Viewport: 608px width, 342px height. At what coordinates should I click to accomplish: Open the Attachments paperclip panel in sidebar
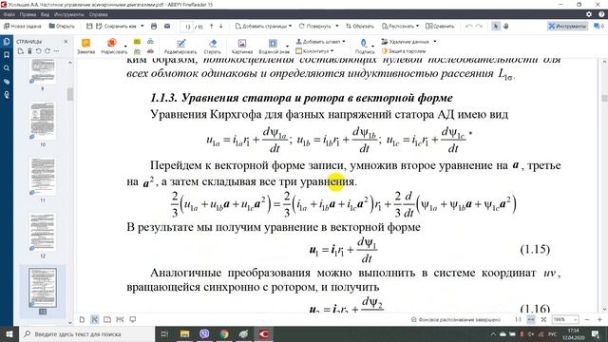pyautogui.click(x=7, y=82)
